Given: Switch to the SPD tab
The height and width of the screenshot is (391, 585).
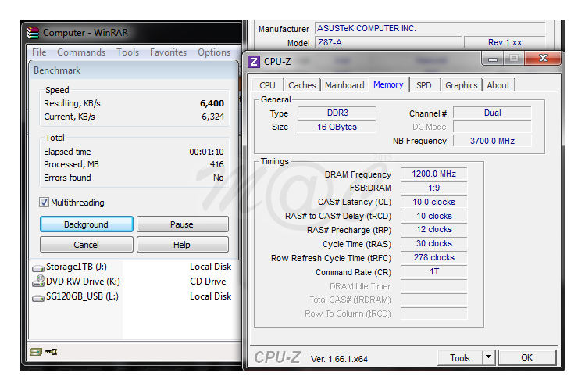Looking at the screenshot, I should tap(424, 85).
